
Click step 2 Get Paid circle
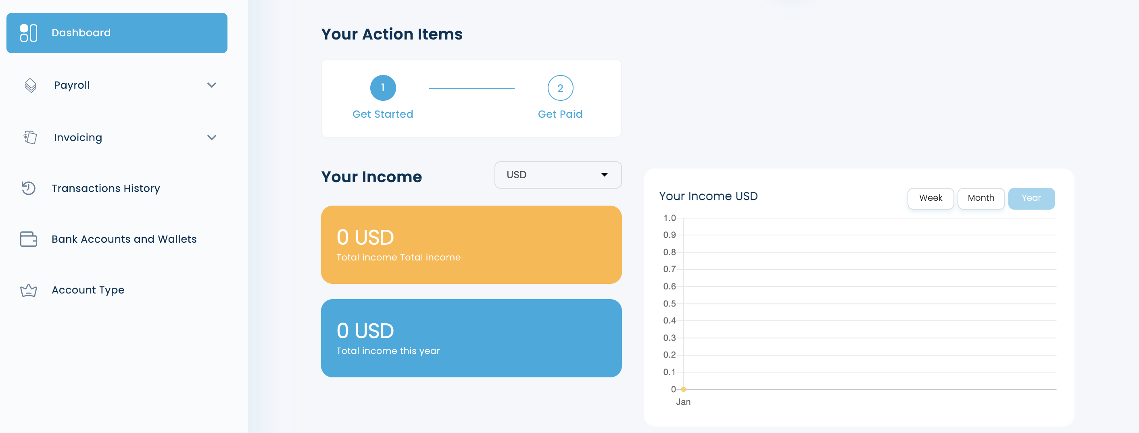point(560,88)
